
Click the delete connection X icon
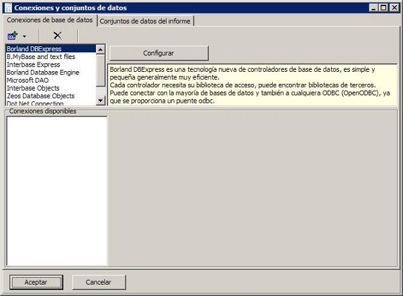point(58,36)
